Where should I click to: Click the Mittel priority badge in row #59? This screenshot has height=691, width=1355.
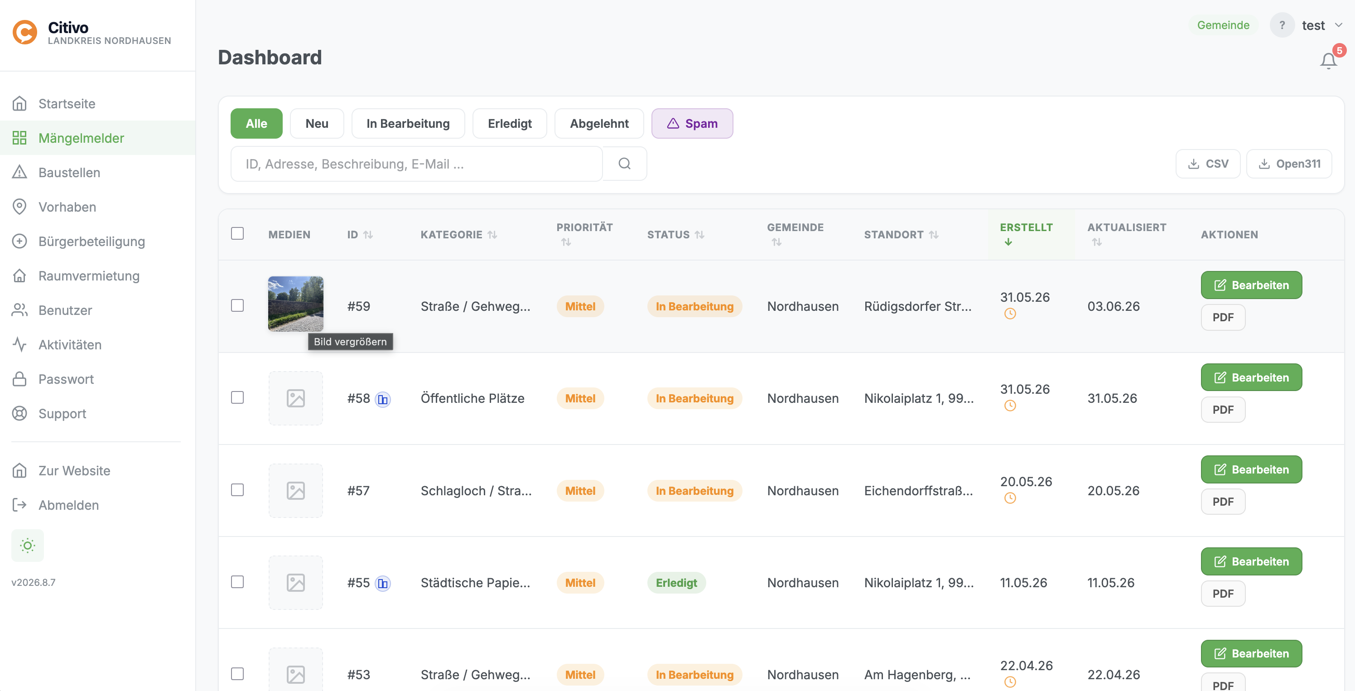point(580,306)
